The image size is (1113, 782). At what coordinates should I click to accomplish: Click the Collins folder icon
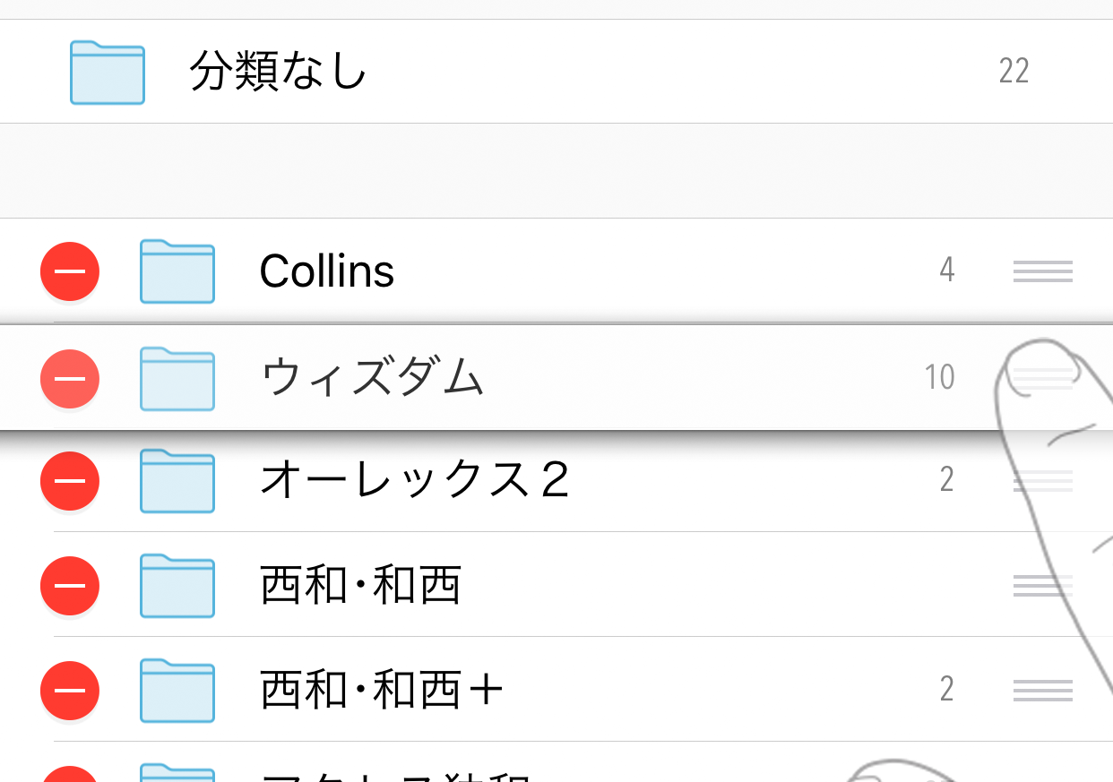pyautogui.click(x=177, y=271)
